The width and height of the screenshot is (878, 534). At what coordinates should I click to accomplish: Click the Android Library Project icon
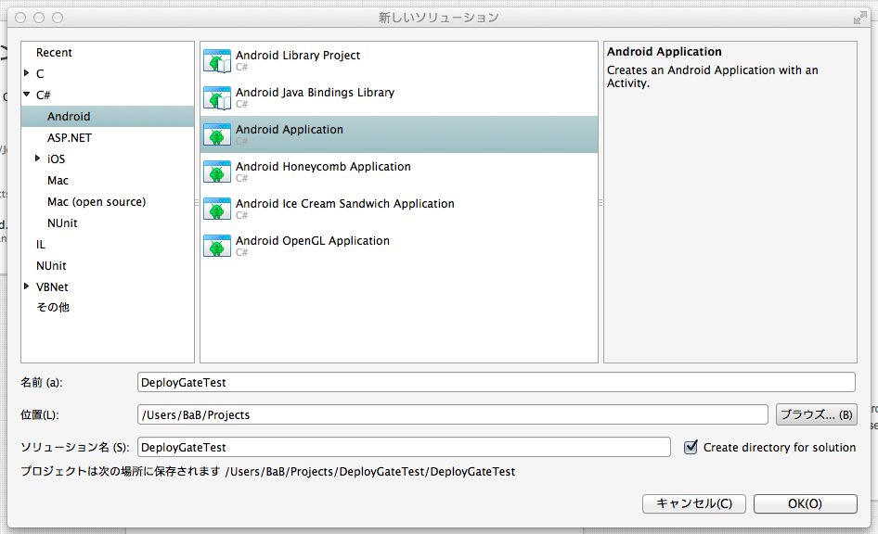[217, 61]
